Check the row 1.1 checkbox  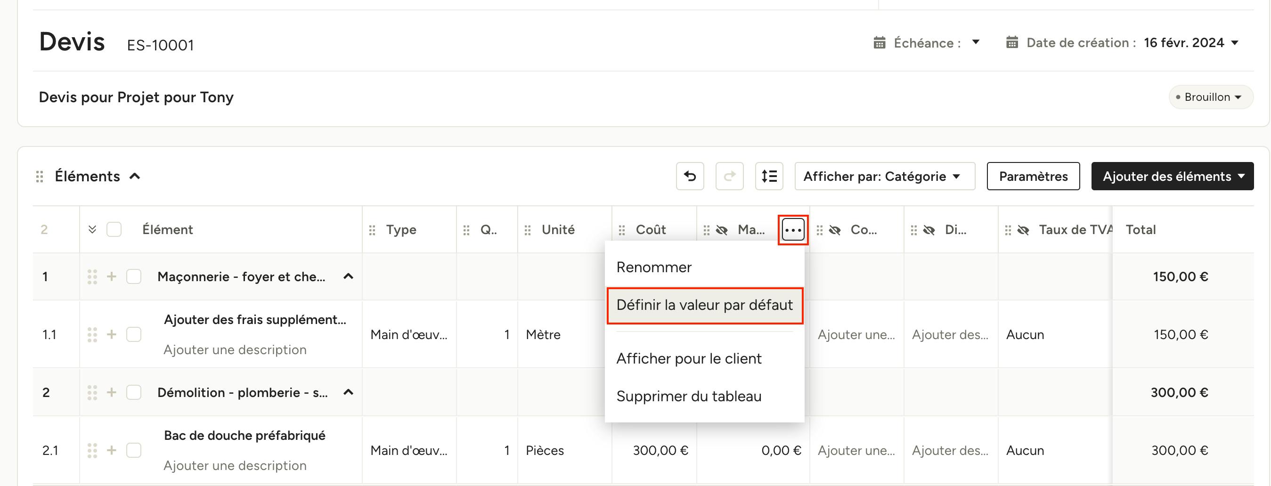point(134,334)
